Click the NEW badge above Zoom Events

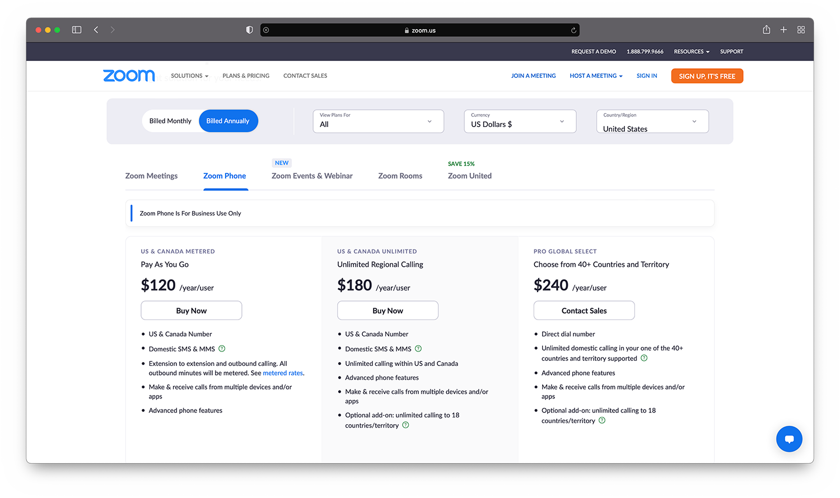pos(282,163)
